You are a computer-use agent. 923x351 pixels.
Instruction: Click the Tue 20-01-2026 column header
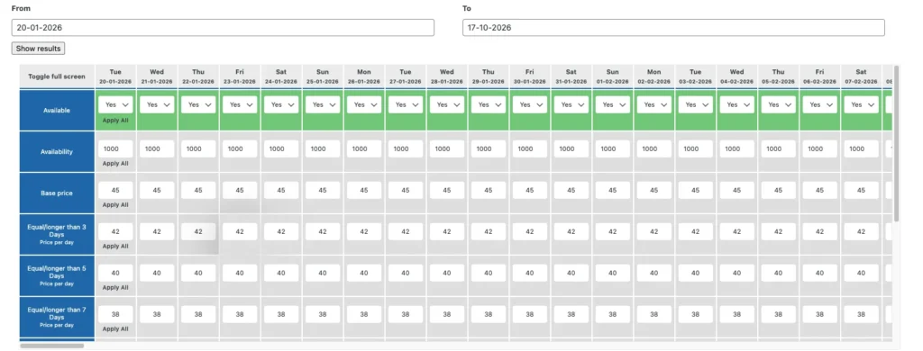115,76
